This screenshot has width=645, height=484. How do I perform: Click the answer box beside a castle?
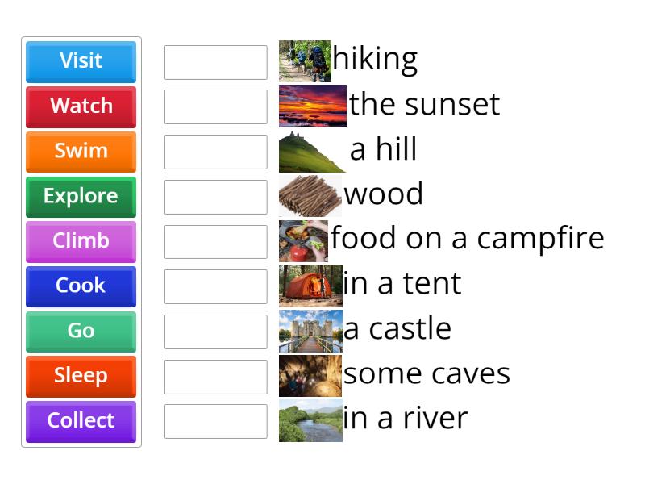tap(215, 329)
